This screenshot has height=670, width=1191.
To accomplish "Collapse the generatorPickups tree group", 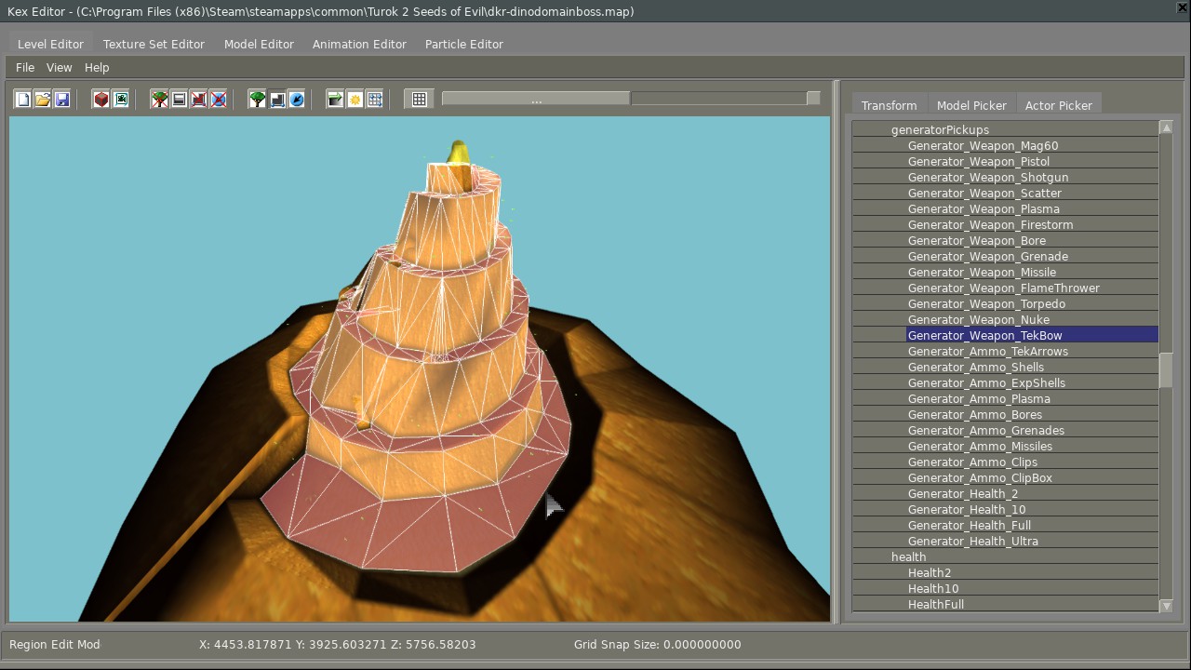I will click(x=940, y=130).
